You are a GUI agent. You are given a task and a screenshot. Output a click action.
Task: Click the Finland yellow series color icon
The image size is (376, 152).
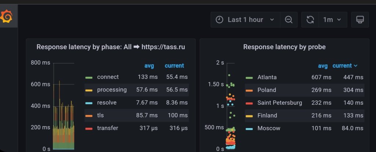pos(249,116)
